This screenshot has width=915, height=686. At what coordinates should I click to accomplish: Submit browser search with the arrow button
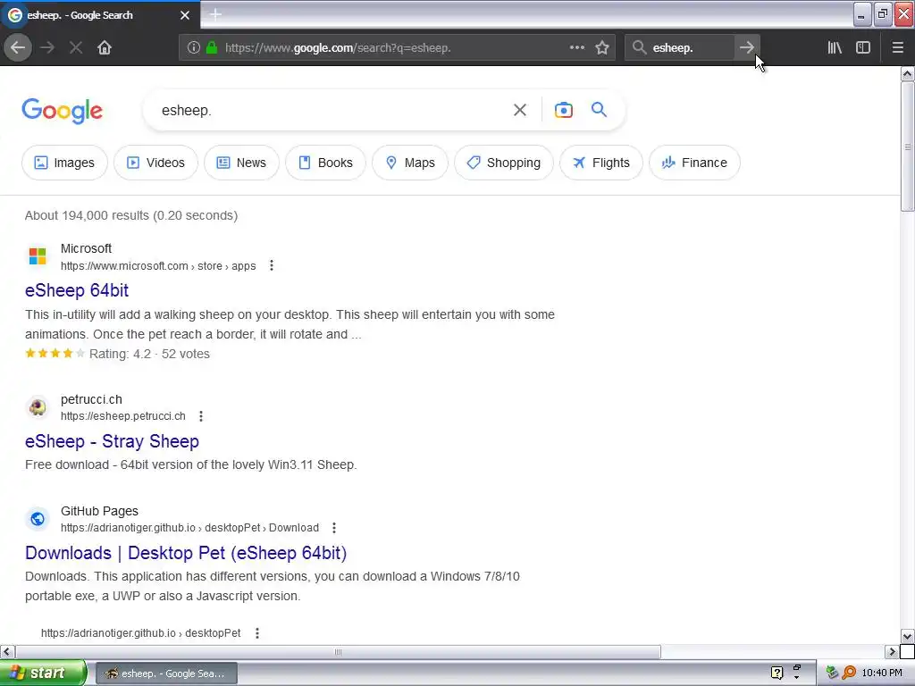(746, 48)
